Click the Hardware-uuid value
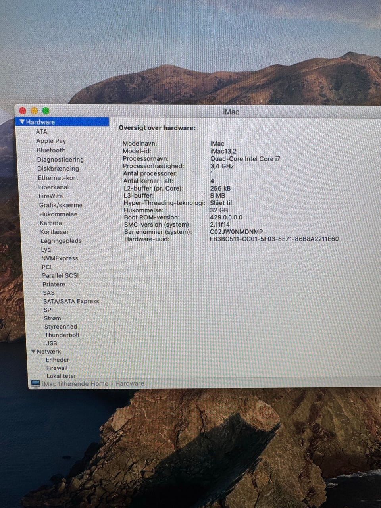This screenshot has width=381, height=508. click(274, 239)
